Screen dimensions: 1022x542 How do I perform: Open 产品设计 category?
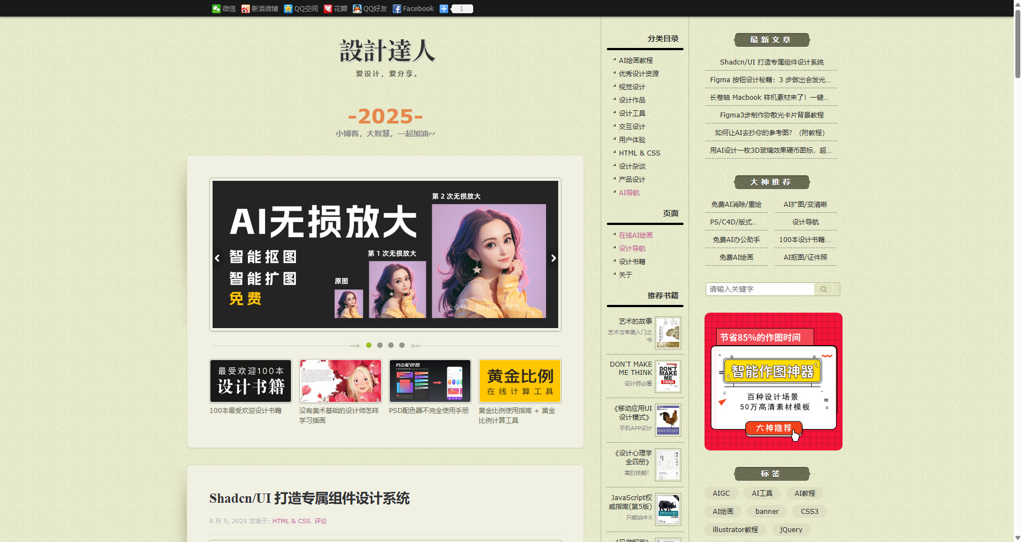pos(632,180)
